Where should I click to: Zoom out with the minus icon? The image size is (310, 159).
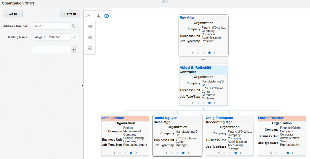pyautogui.click(x=90, y=48)
